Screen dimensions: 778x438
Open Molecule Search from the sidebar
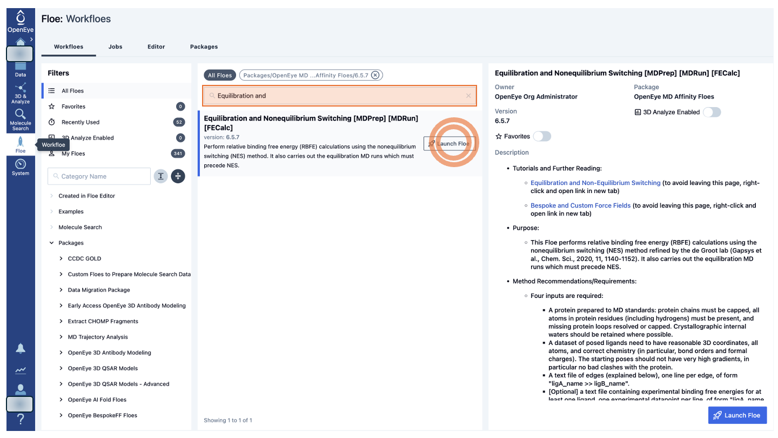pyautogui.click(x=21, y=119)
